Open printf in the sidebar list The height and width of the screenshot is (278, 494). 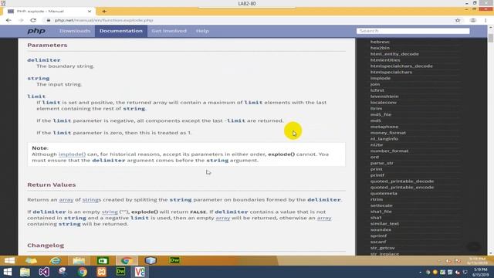(377, 175)
